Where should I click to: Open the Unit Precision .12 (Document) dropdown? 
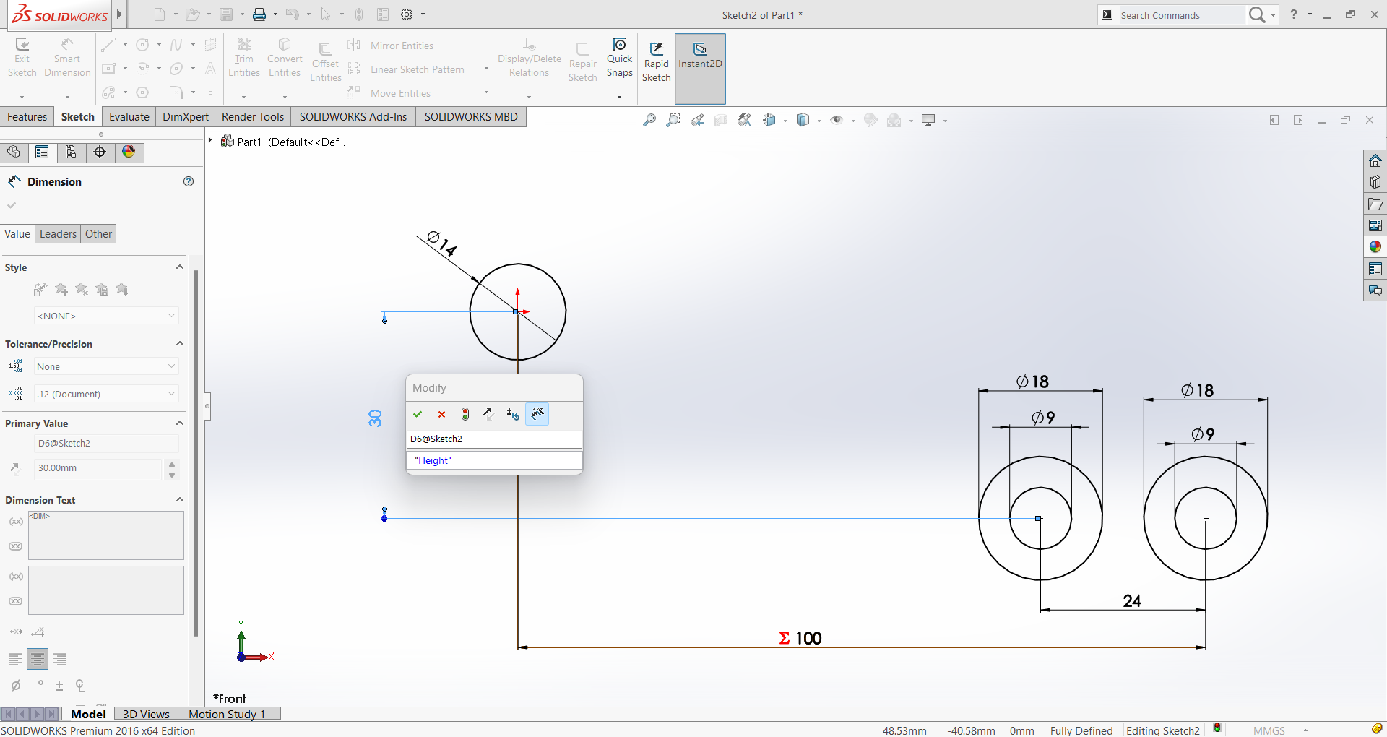point(106,394)
